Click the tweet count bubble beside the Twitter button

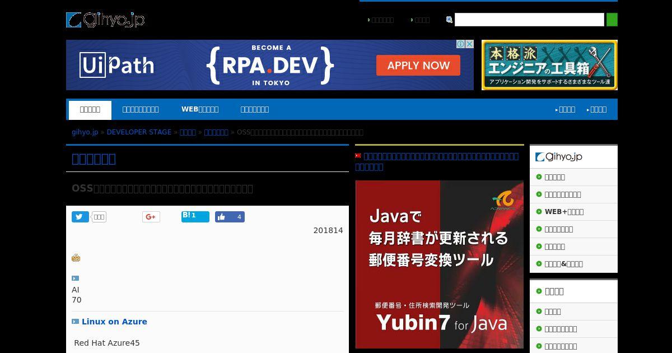point(99,217)
